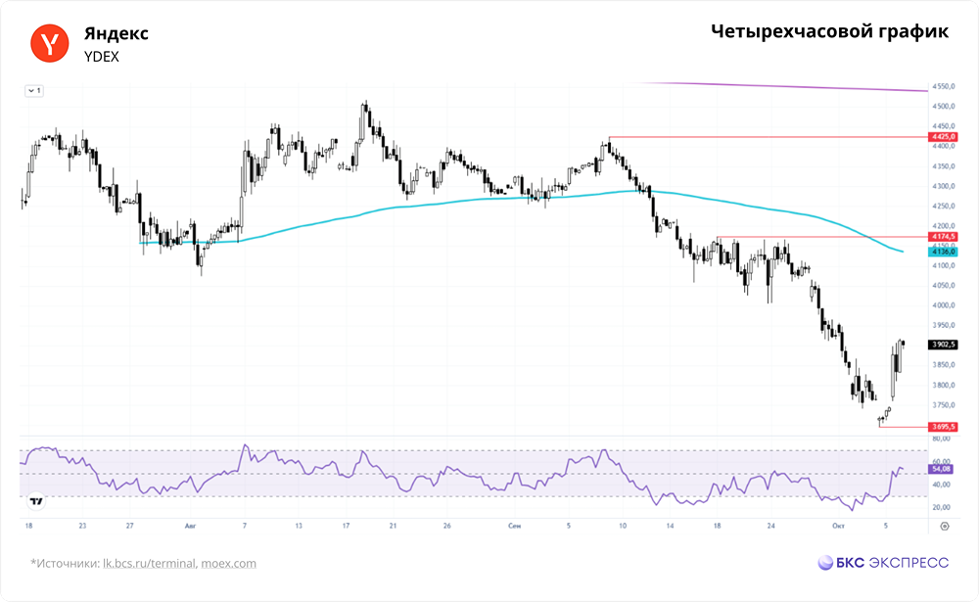Viewport: 979px width, 602px height.
Task: Click the current price label 3902,5
Action: (x=943, y=345)
